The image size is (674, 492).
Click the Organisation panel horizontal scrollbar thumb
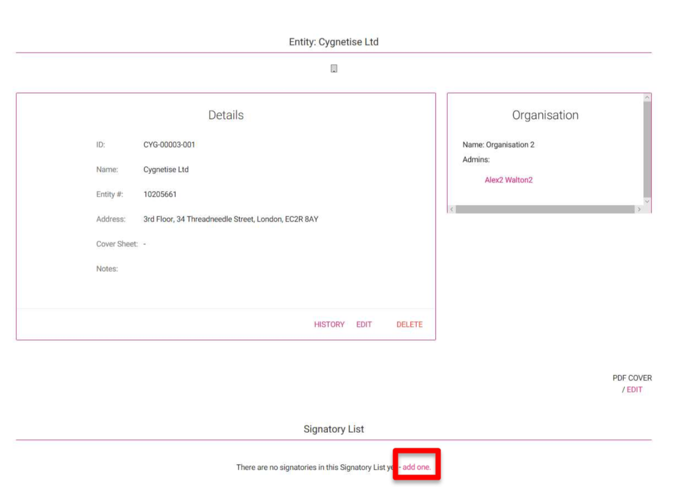click(x=545, y=209)
